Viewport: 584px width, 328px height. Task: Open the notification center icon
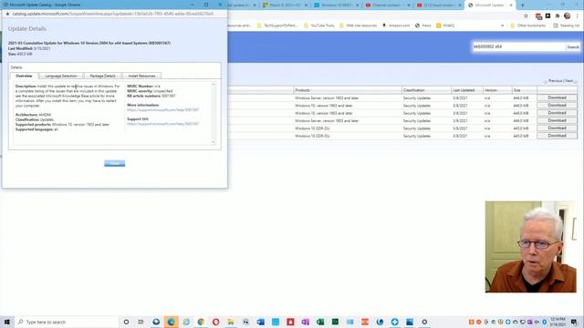point(574,322)
